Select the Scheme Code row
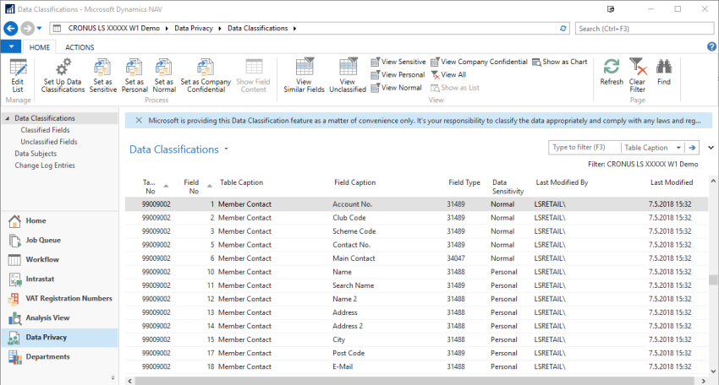 [416, 231]
